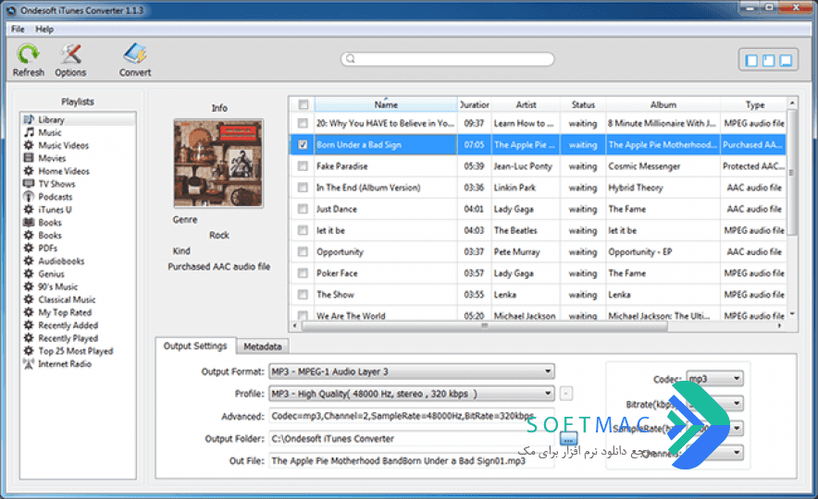Screen dimensions: 818x499
Task: Toggle the select-all checkbox in table header
Action: [x=304, y=104]
